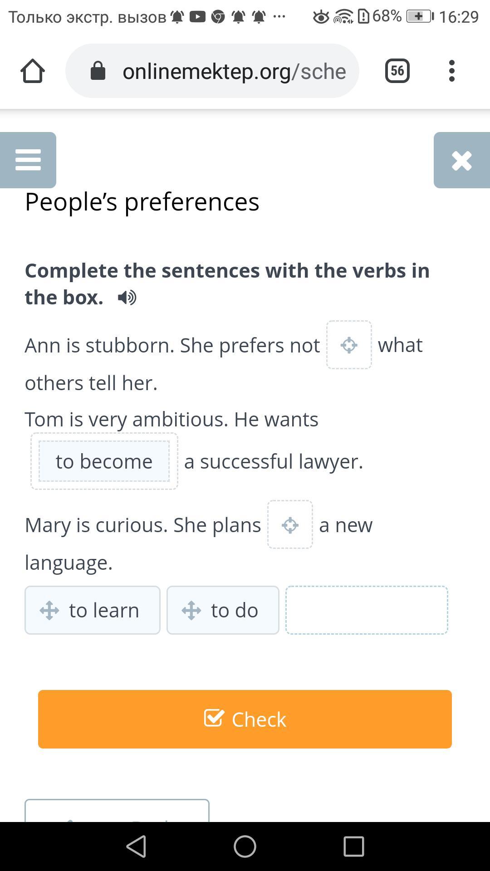Image resolution: width=490 pixels, height=871 pixels.
Task: Click the empty dashed box in word bank
Action: (367, 610)
